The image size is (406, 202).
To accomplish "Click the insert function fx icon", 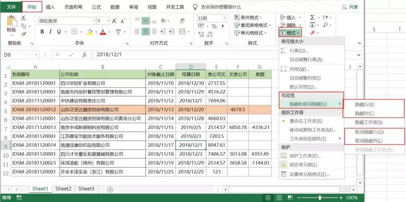I will click(x=85, y=55).
